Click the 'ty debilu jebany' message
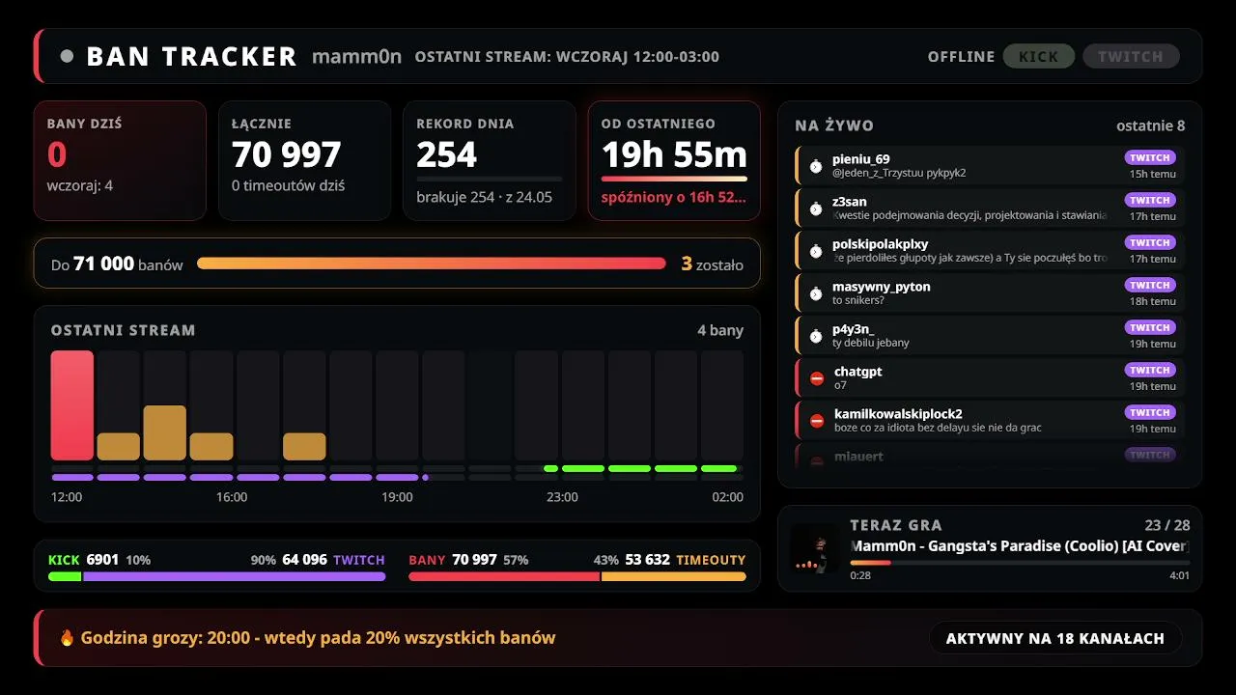Image resolution: width=1236 pixels, height=695 pixels. tap(871, 343)
